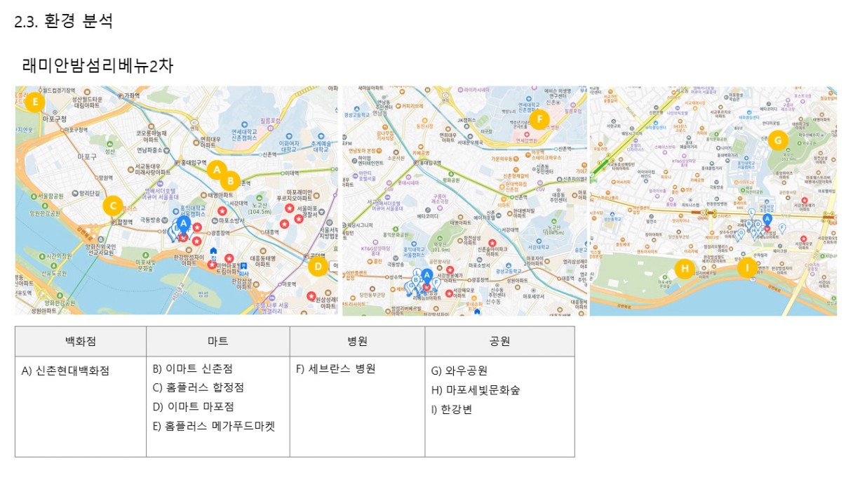Click the entry 'I) 한강변'

pyautogui.click(x=452, y=409)
